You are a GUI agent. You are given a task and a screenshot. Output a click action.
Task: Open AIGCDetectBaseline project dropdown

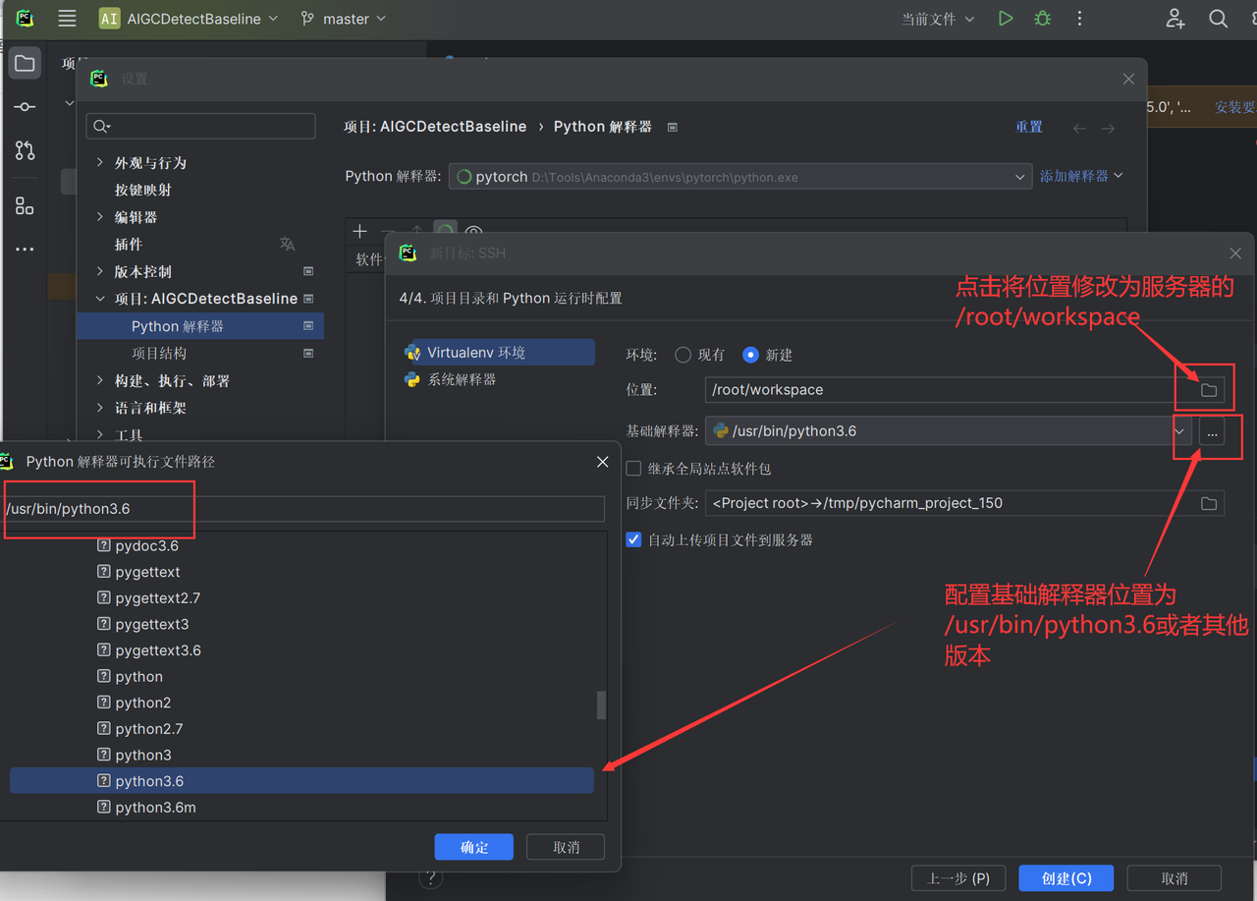[189, 19]
